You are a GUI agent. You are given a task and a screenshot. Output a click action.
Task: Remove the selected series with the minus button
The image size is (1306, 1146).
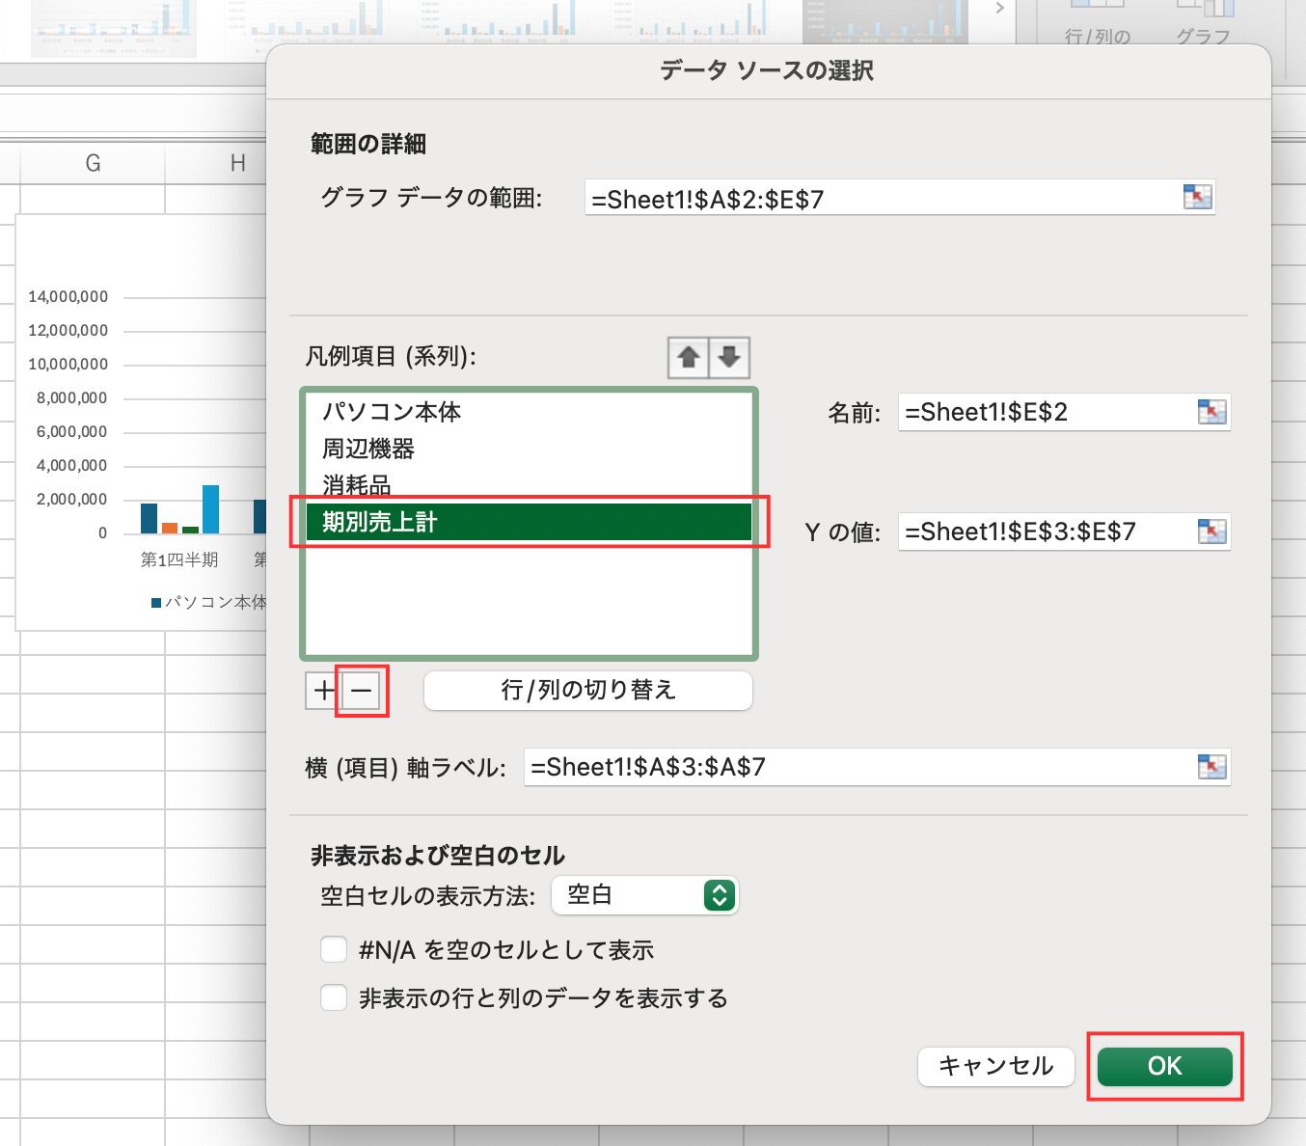tap(362, 691)
